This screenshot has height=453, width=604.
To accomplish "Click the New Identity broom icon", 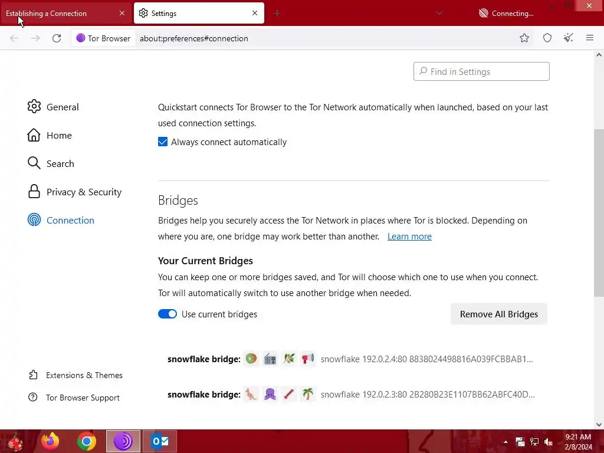I will tap(568, 38).
